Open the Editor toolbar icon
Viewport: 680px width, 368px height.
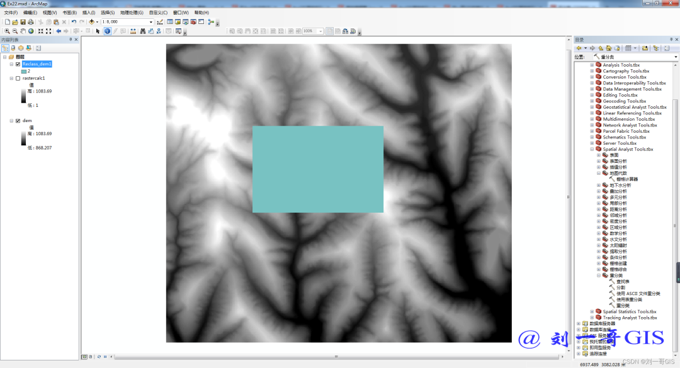(x=160, y=21)
